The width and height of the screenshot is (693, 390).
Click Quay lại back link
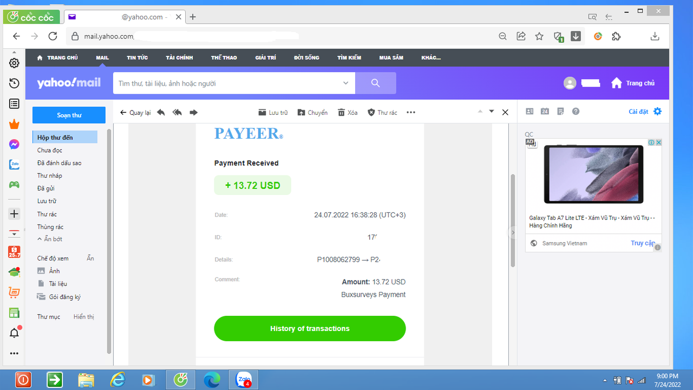pos(135,113)
